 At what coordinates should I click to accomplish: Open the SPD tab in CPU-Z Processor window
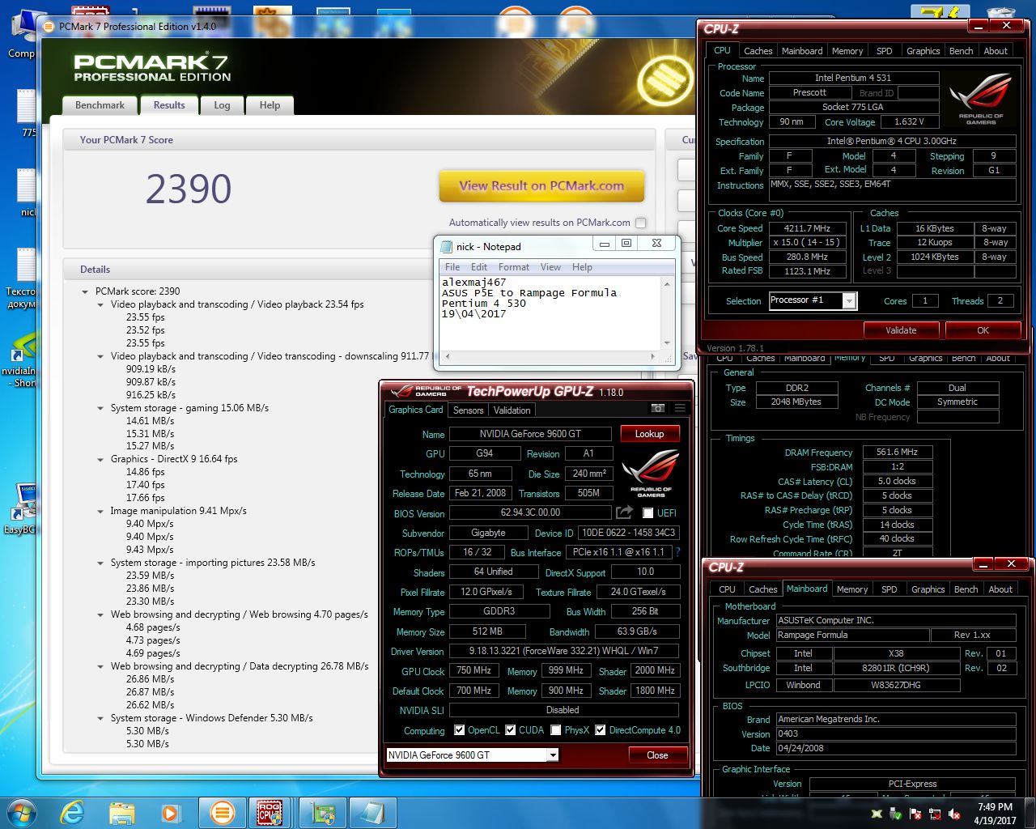pos(884,51)
